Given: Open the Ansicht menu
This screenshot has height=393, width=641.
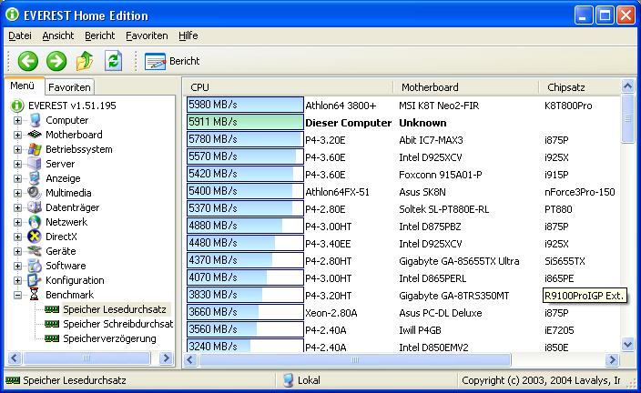Looking at the screenshot, I should pos(58,36).
